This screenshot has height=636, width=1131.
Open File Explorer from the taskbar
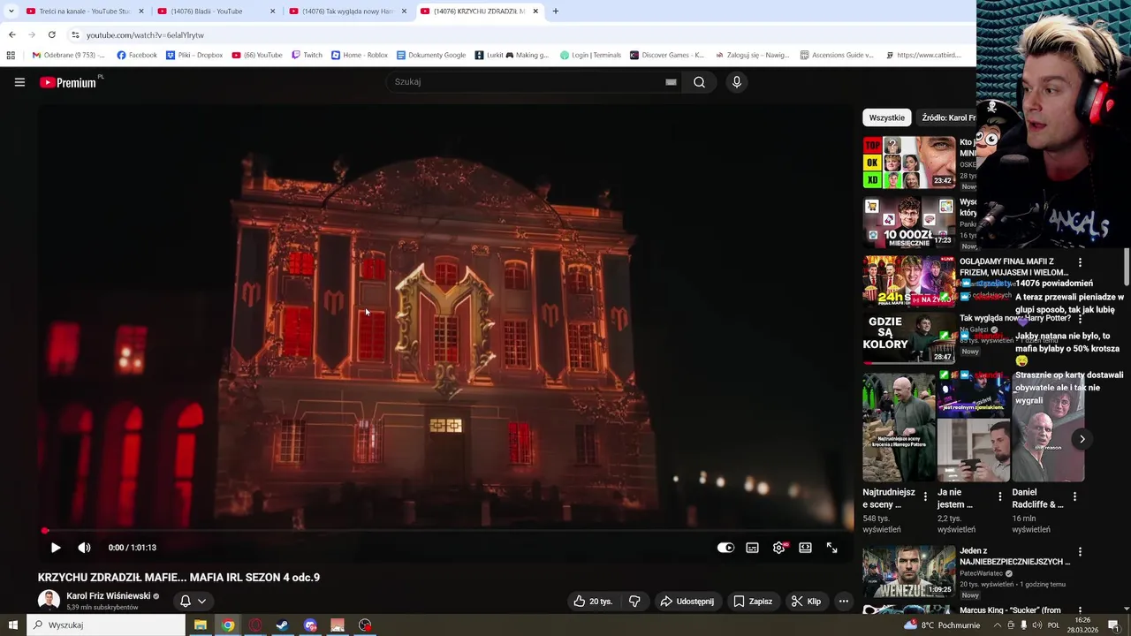(x=201, y=625)
